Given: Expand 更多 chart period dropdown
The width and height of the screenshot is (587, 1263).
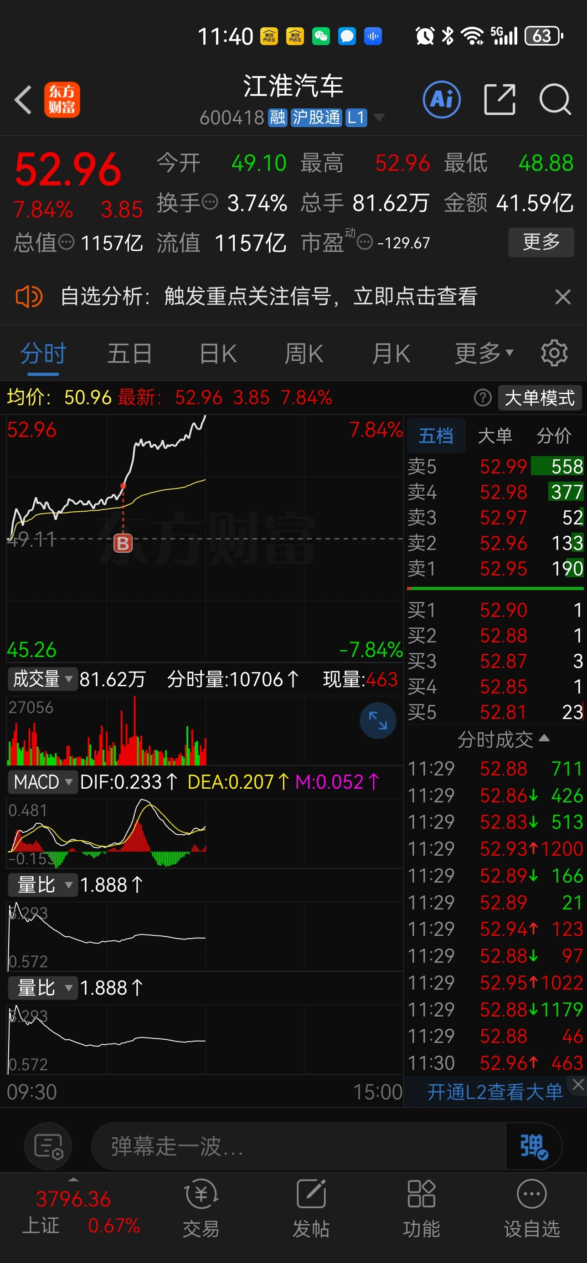Looking at the screenshot, I should [484, 354].
